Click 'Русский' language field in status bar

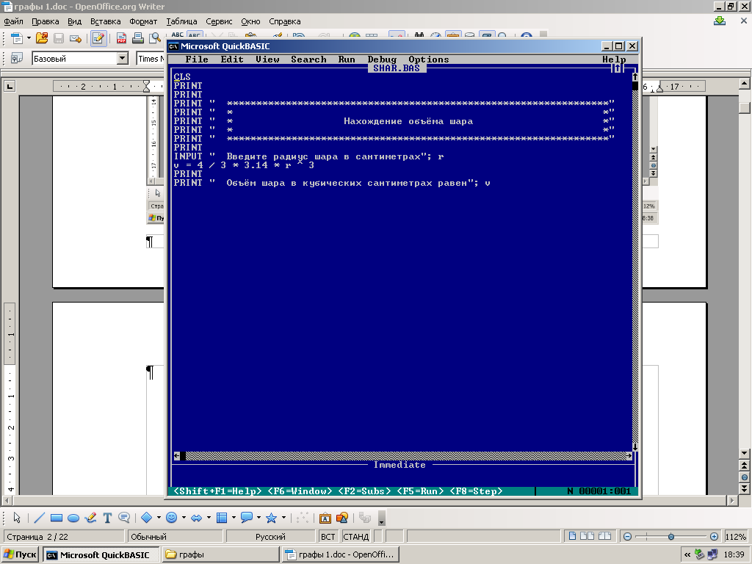tap(270, 537)
